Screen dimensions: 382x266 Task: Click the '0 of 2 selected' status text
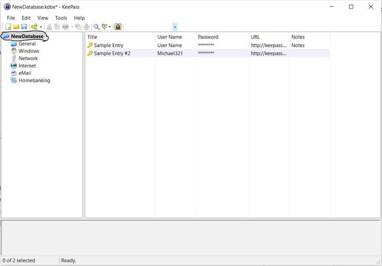19,261
